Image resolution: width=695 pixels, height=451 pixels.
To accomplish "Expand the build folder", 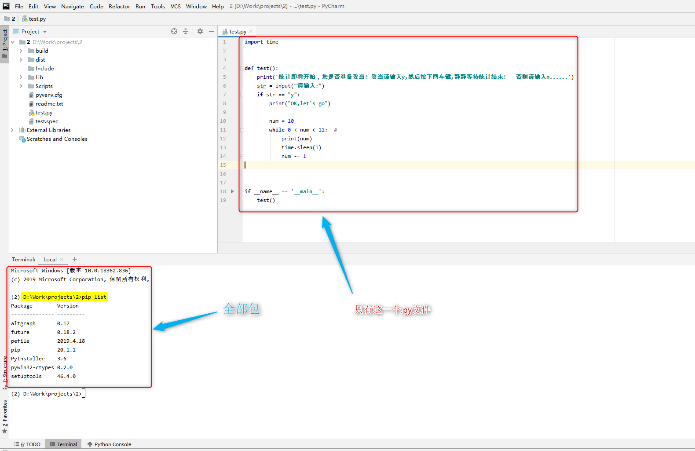I will [21, 51].
